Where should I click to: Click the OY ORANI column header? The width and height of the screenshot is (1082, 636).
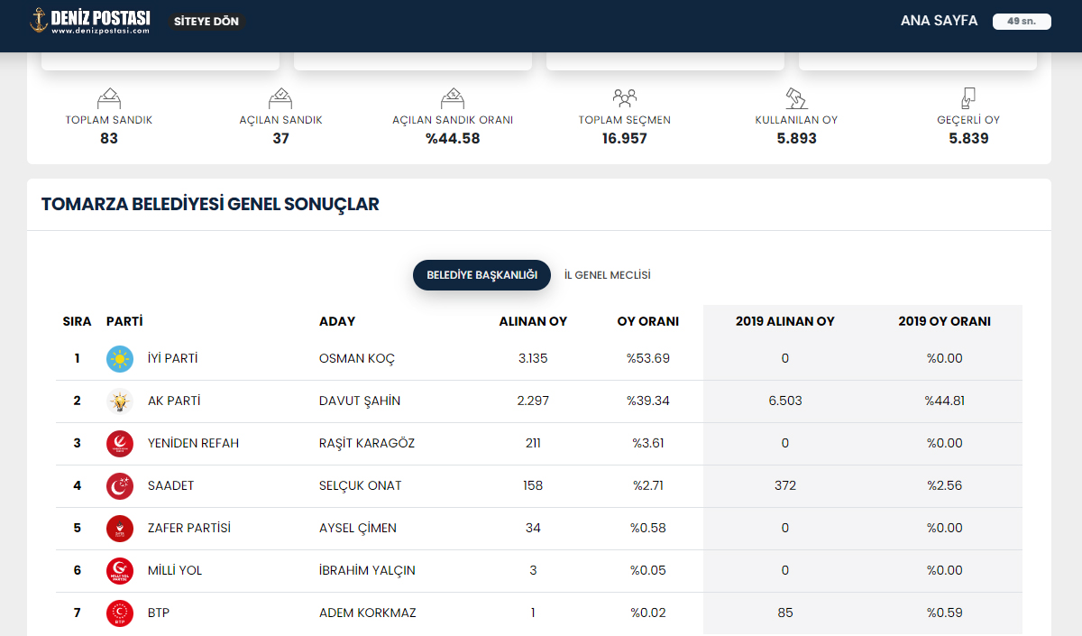click(x=648, y=321)
